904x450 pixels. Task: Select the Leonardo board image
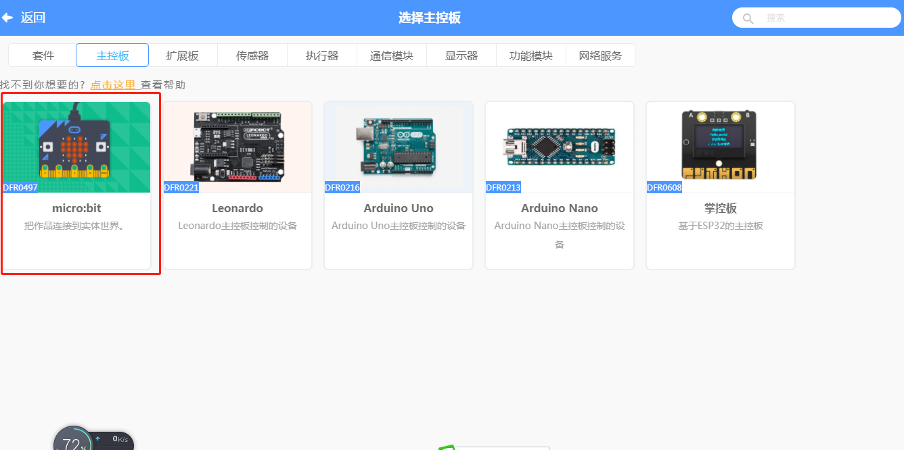tap(238, 147)
